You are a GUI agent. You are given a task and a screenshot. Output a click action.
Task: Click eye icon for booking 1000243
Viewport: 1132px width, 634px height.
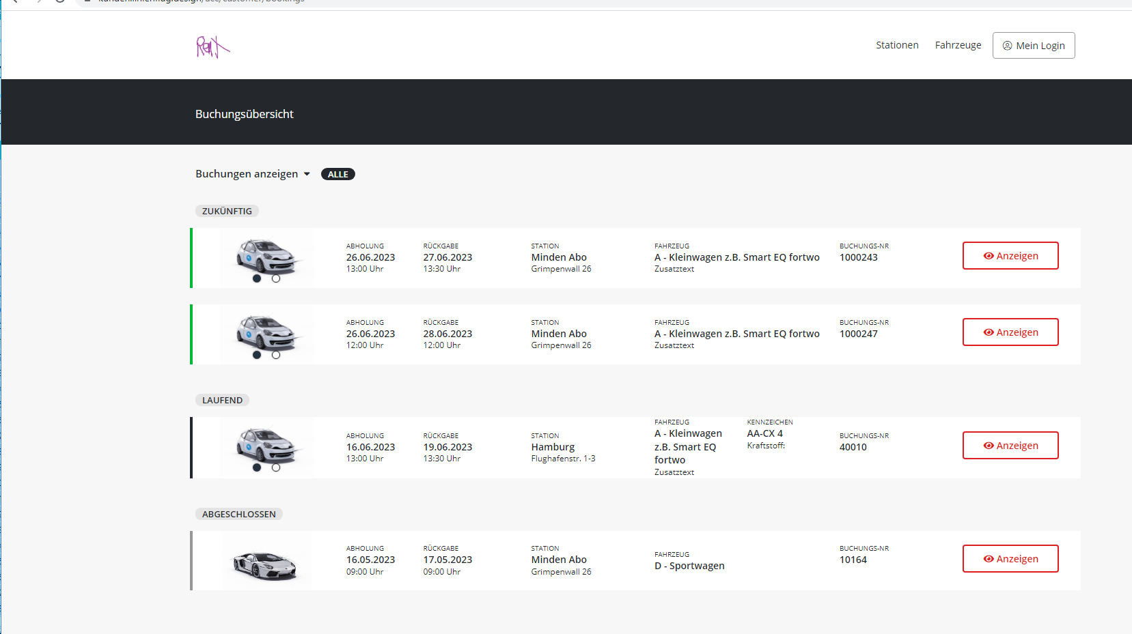pos(988,256)
